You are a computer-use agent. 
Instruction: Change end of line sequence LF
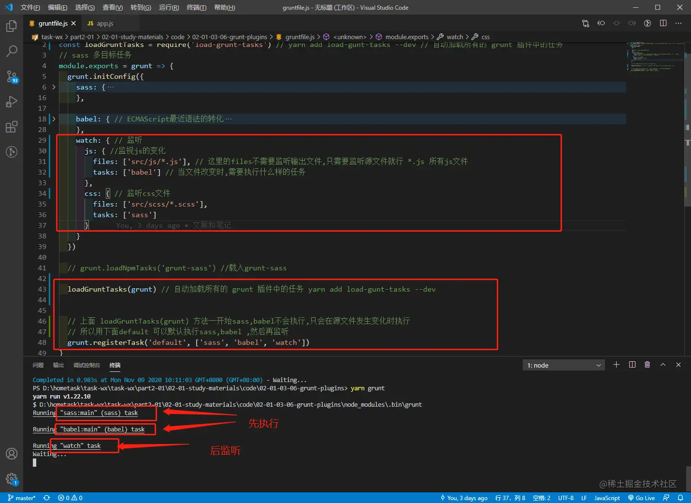(x=584, y=498)
